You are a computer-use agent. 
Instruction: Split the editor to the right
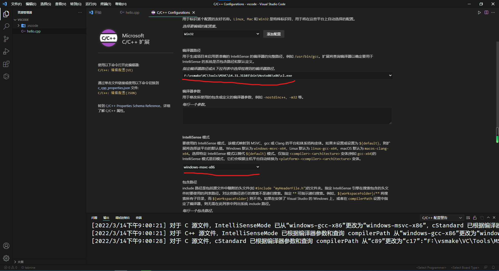point(486,12)
